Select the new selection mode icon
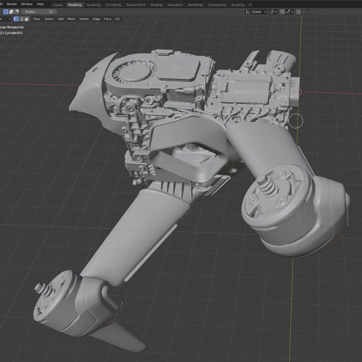This screenshot has height=362, width=362. [x=5, y=11]
